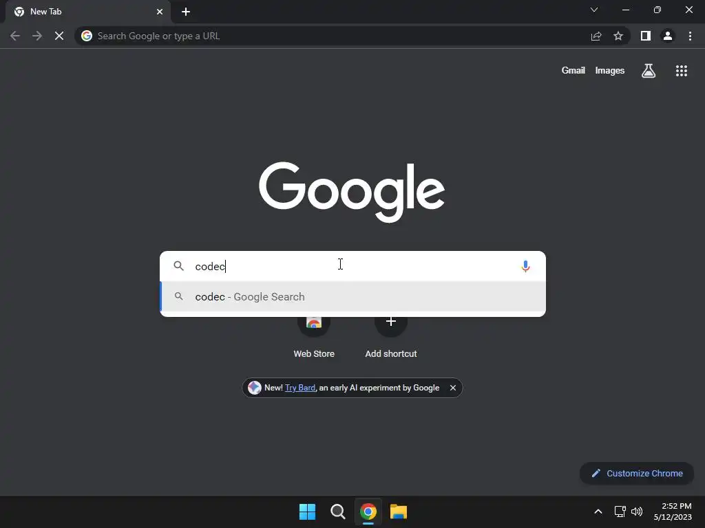
Task: Open Customize Chrome panel
Action: [637, 473]
